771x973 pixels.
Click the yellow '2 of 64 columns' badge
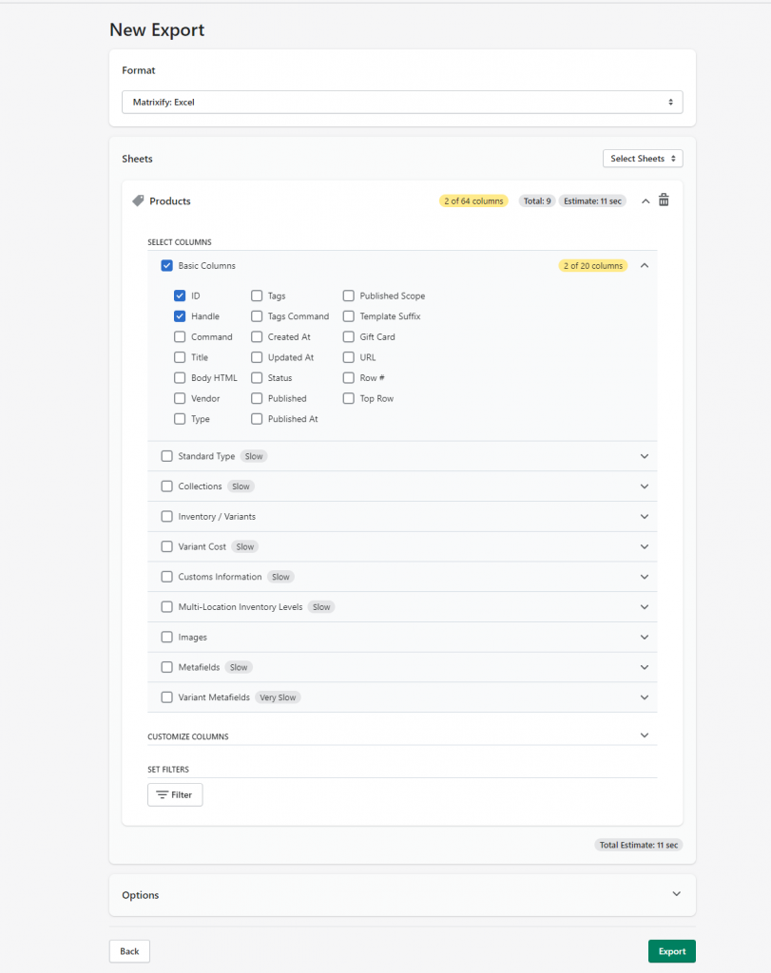472,200
